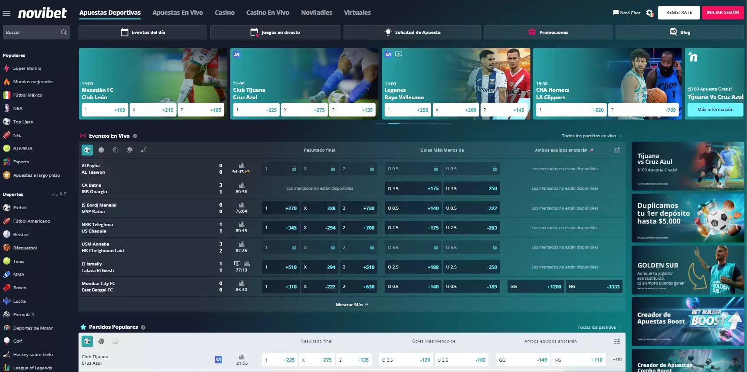Open the hamburger menu beside novibet logo

7,13
